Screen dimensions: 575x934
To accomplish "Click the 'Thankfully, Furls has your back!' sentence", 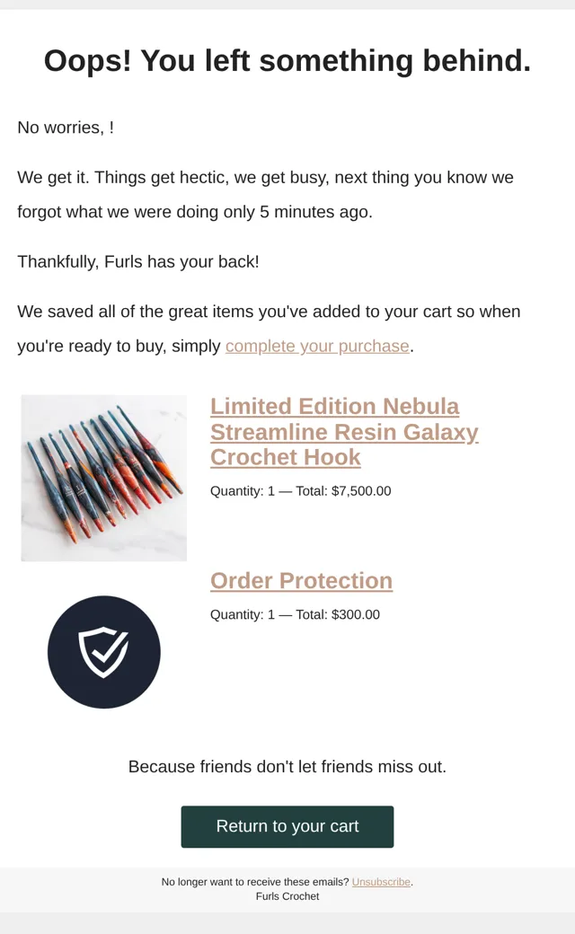I will pos(138,262).
